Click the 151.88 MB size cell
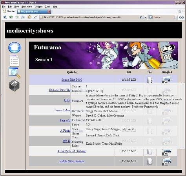 point(129,80)
